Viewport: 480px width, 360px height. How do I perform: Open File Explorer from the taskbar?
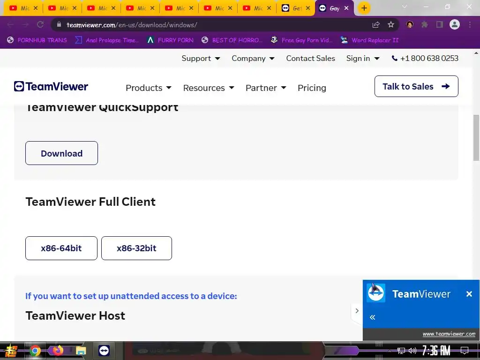pyautogui.click(x=81, y=351)
